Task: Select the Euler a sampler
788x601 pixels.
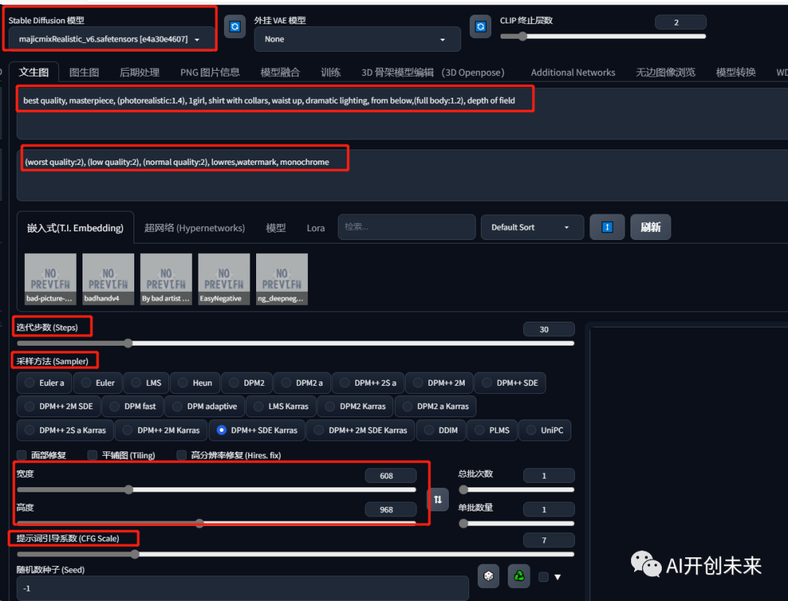Action: 45,383
